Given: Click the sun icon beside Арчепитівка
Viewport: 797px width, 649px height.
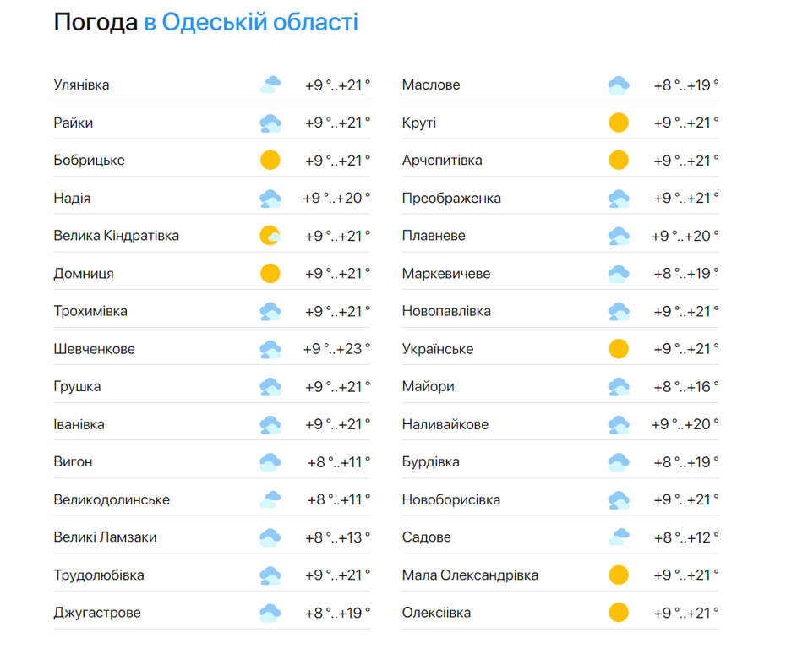Looking at the screenshot, I should coord(619,161).
